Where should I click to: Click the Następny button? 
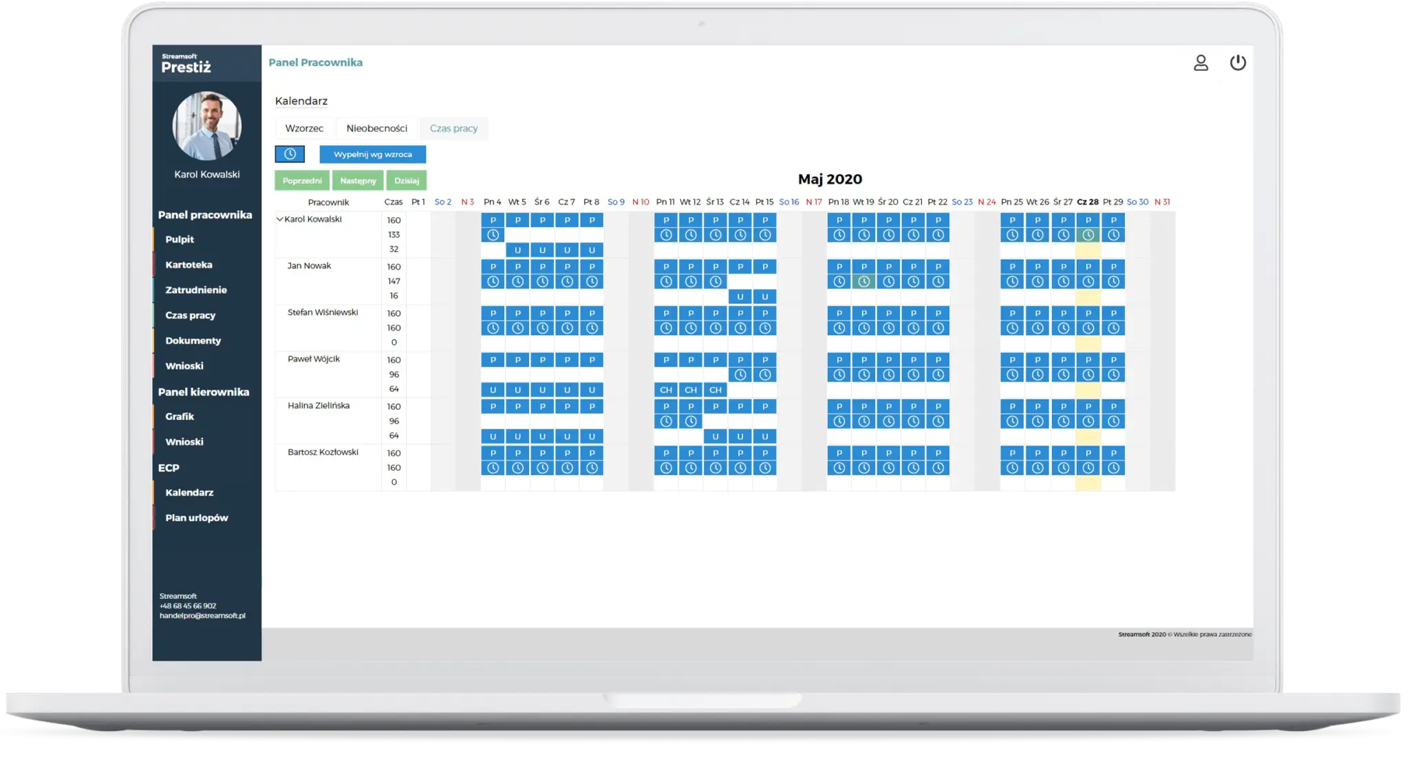(358, 181)
